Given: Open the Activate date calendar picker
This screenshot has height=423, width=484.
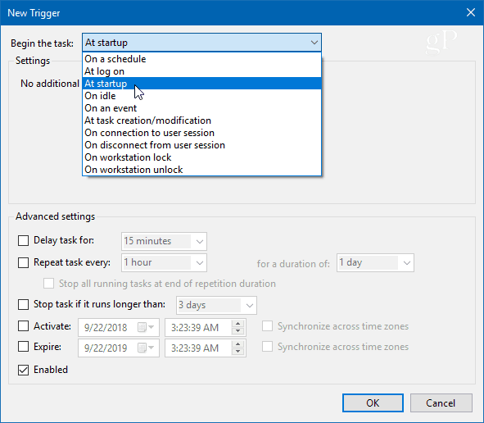Looking at the screenshot, I should click(x=146, y=328).
